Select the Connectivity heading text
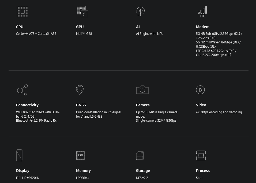The width and height of the screenshot is (256, 183). pos(27,105)
